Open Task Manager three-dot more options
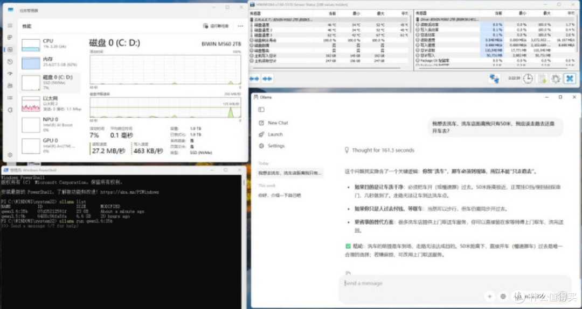582x309 pixels. [x=240, y=26]
